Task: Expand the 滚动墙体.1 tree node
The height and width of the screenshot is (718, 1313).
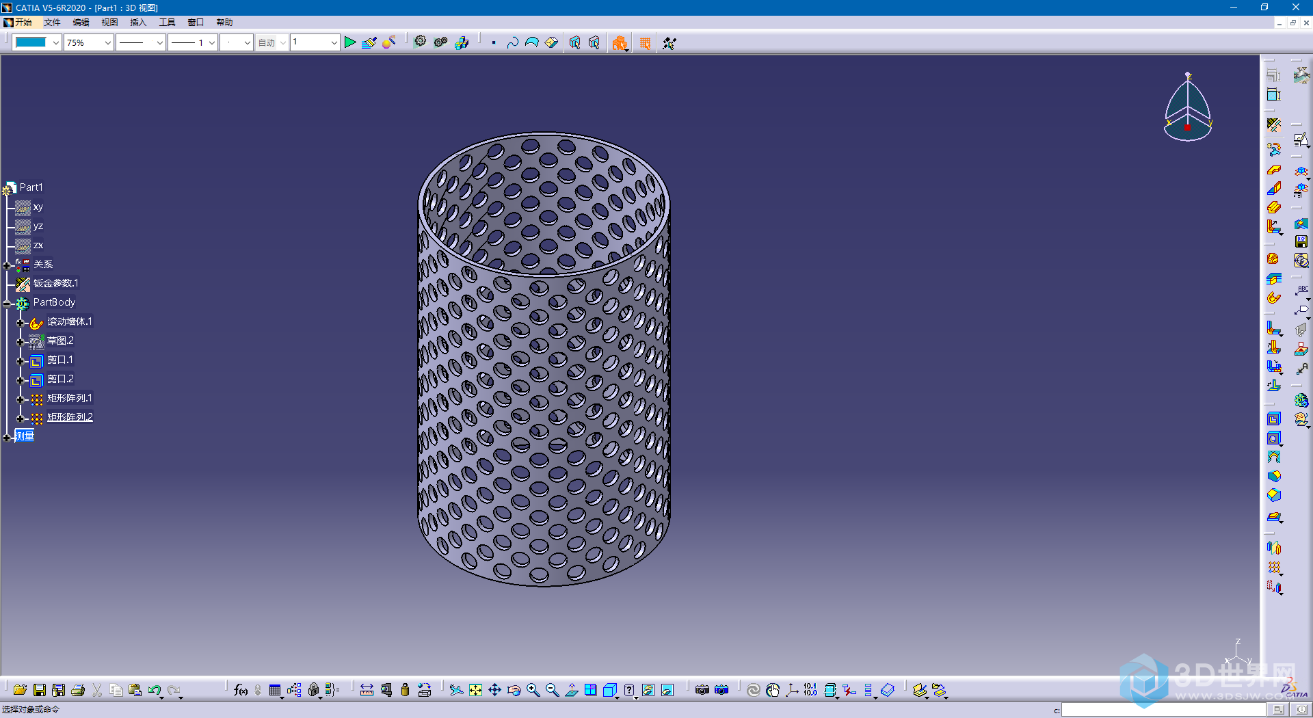Action: coord(21,322)
